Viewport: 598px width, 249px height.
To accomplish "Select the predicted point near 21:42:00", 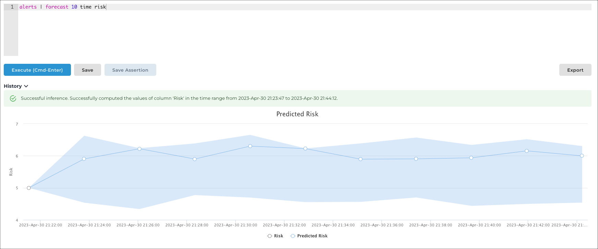I will (x=527, y=151).
